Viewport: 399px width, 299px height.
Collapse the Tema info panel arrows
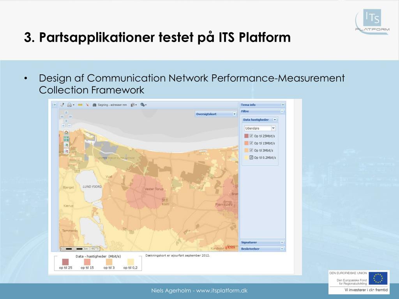point(283,105)
